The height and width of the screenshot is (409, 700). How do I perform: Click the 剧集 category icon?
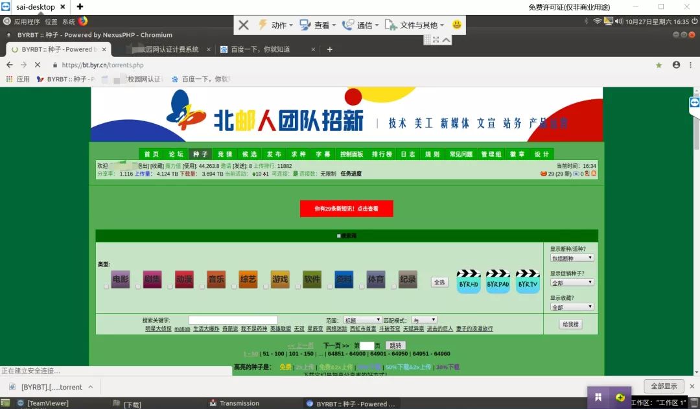pos(152,279)
